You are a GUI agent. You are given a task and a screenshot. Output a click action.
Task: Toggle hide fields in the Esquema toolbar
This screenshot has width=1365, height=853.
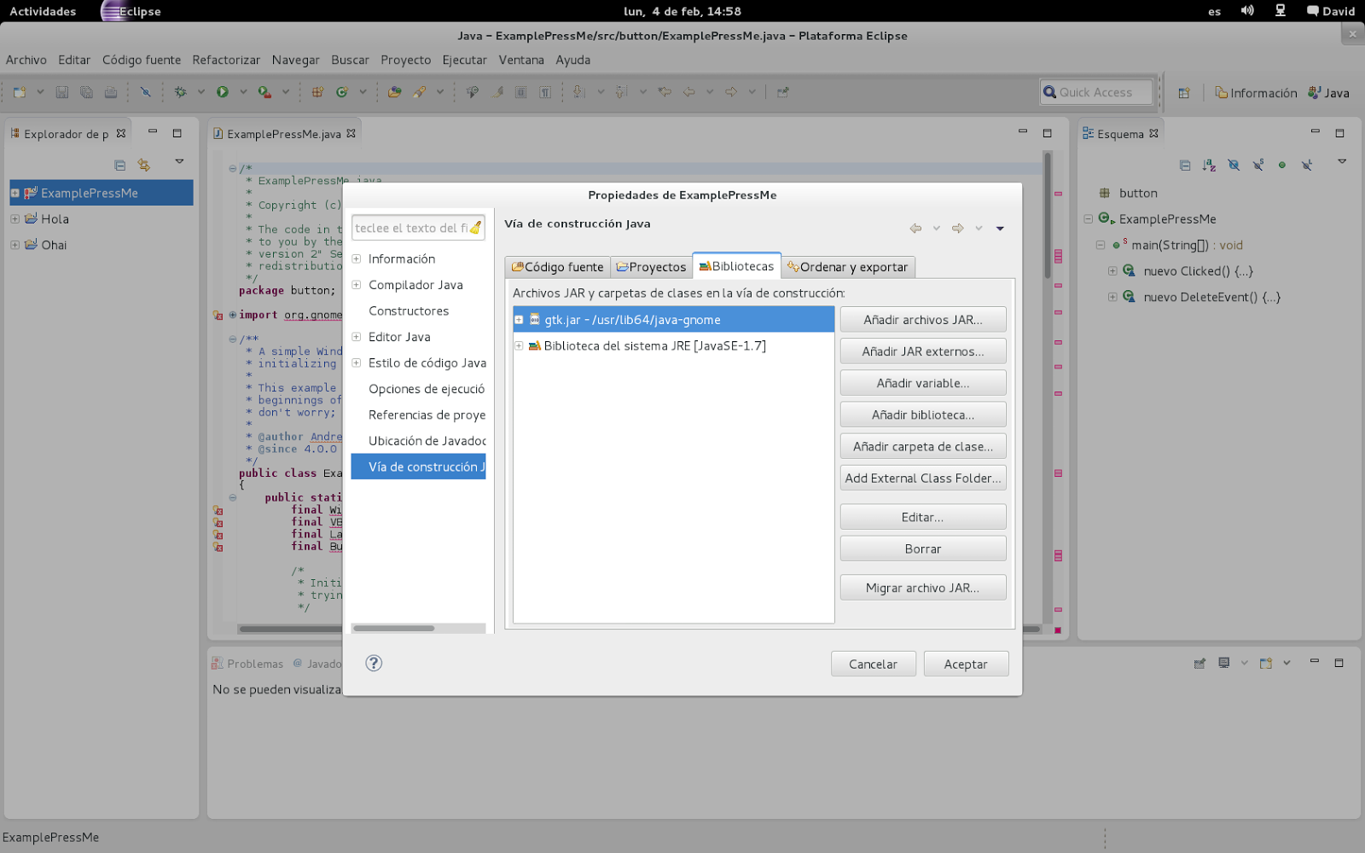(x=1234, y=165)
